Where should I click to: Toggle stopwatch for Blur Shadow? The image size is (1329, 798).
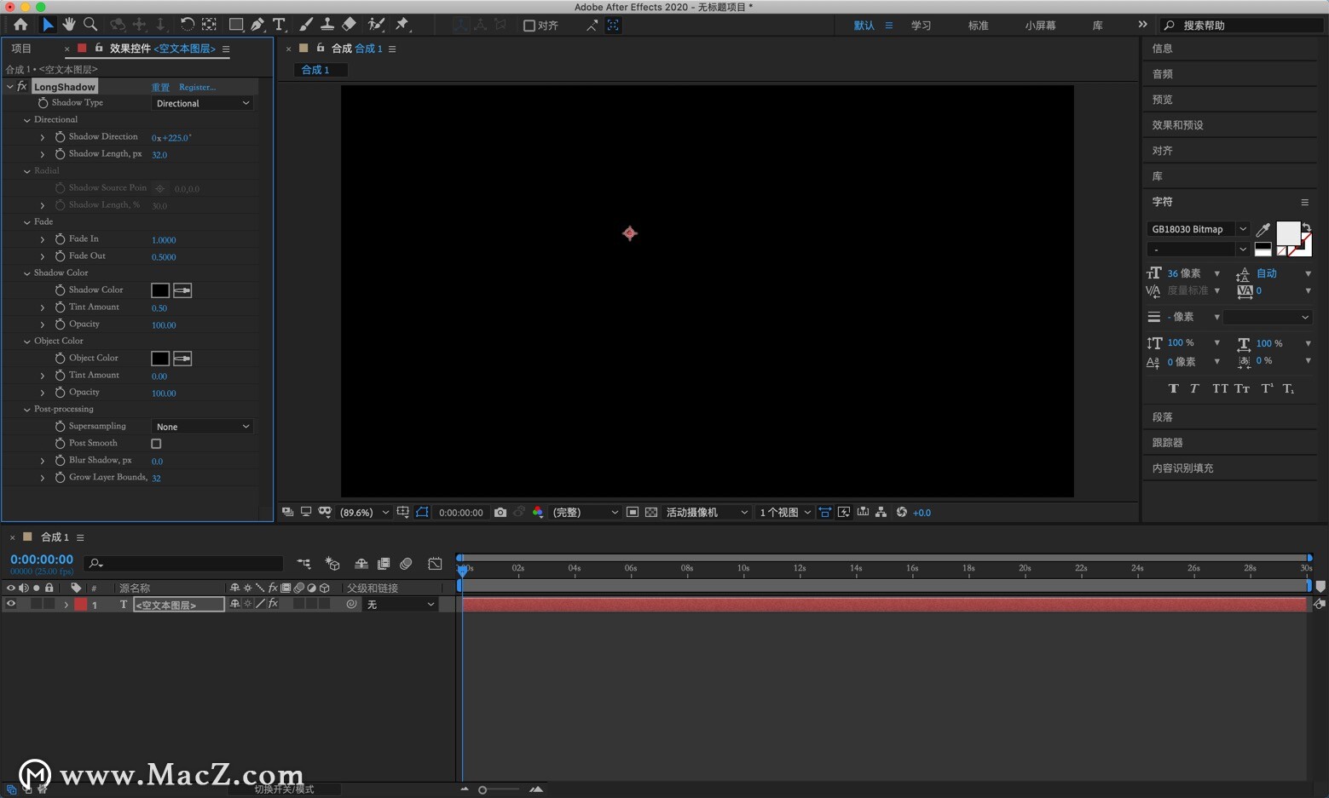[60, 461]
